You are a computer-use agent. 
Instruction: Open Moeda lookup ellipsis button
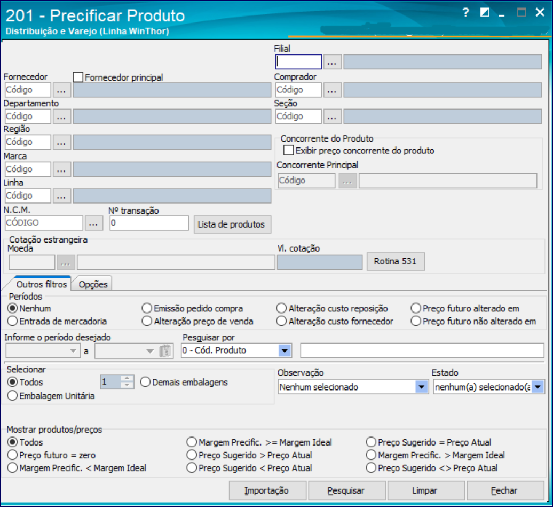tap(66, 263)
